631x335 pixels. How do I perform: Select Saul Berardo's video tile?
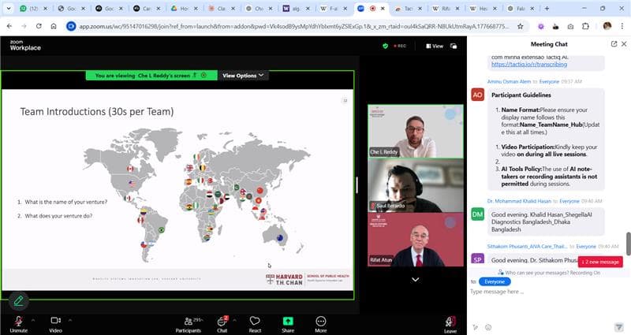click(x=416, y=185)
